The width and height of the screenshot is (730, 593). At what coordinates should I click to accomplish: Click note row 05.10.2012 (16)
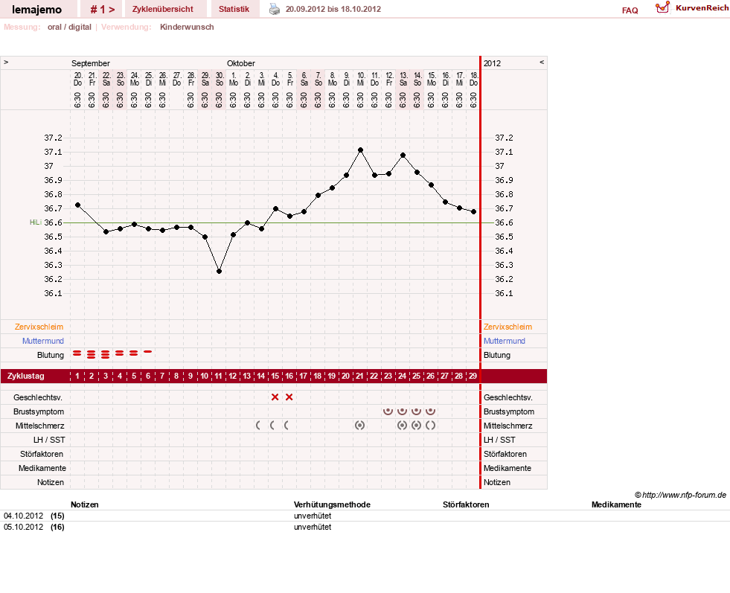365,527
